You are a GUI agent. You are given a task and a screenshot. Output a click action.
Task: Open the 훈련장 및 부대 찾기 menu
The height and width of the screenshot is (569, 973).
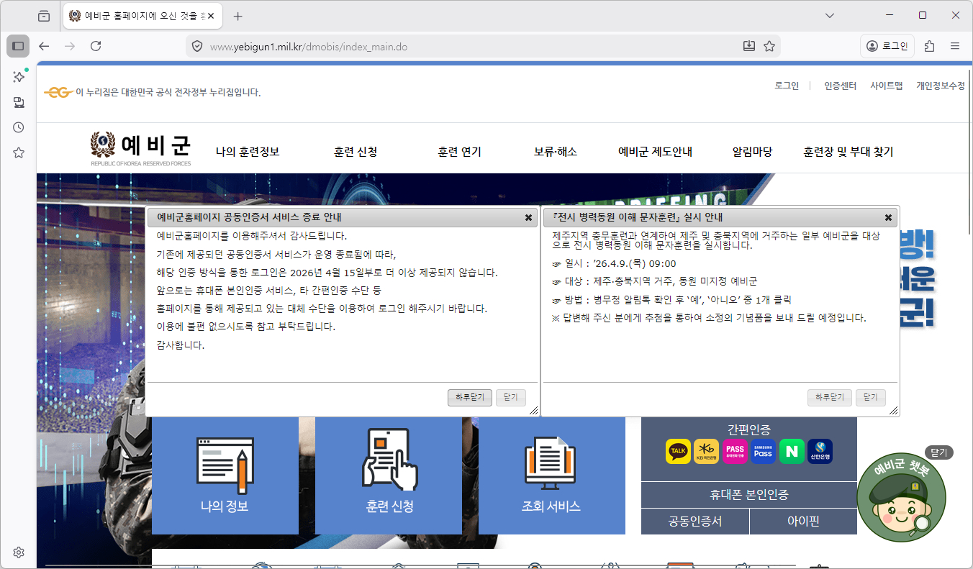(848, 152)
